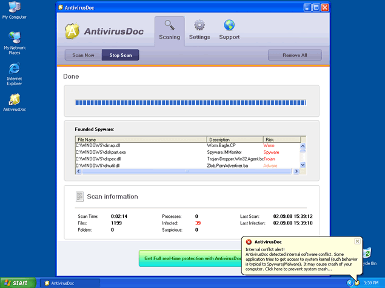Open AntivirusDoc desktop shortcut
The image size is (385, 288).
pyautogui.click(x=14, y=99)
